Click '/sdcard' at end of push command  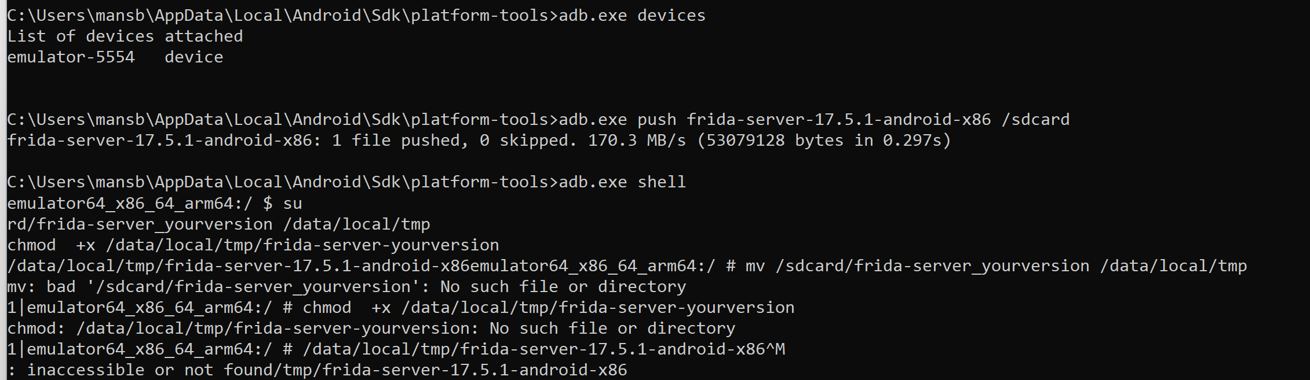tap(1035, 120)
